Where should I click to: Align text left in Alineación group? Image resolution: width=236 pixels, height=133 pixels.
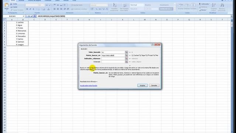(x=55, y=9)
